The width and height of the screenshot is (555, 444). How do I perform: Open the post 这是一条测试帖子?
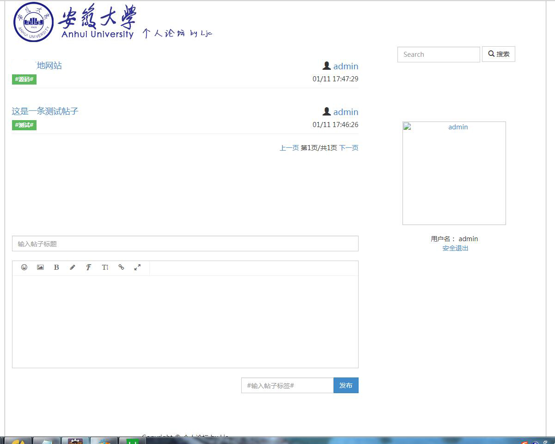point(45,111)
